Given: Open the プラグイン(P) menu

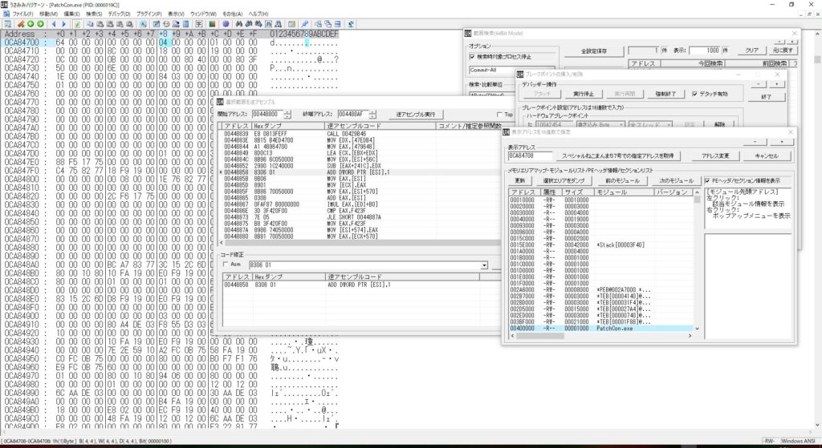Looking at the screenshot, I should pos(149,14).
